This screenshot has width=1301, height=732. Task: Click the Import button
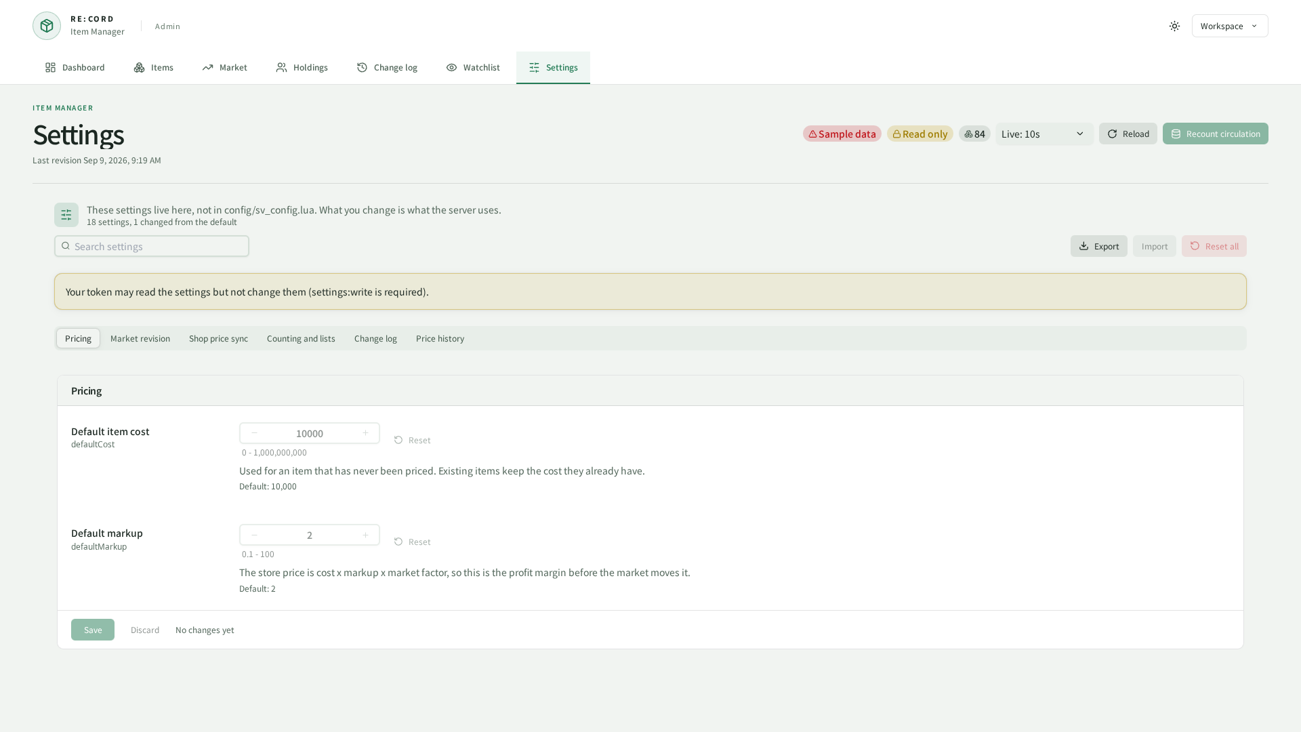click(1155, 246)
